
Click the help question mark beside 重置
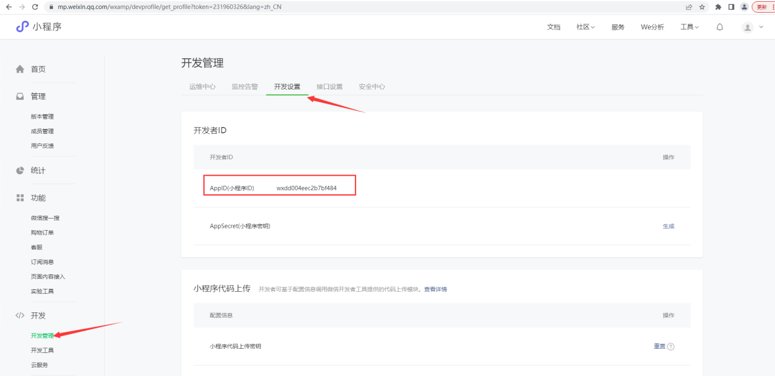point(670,347)
